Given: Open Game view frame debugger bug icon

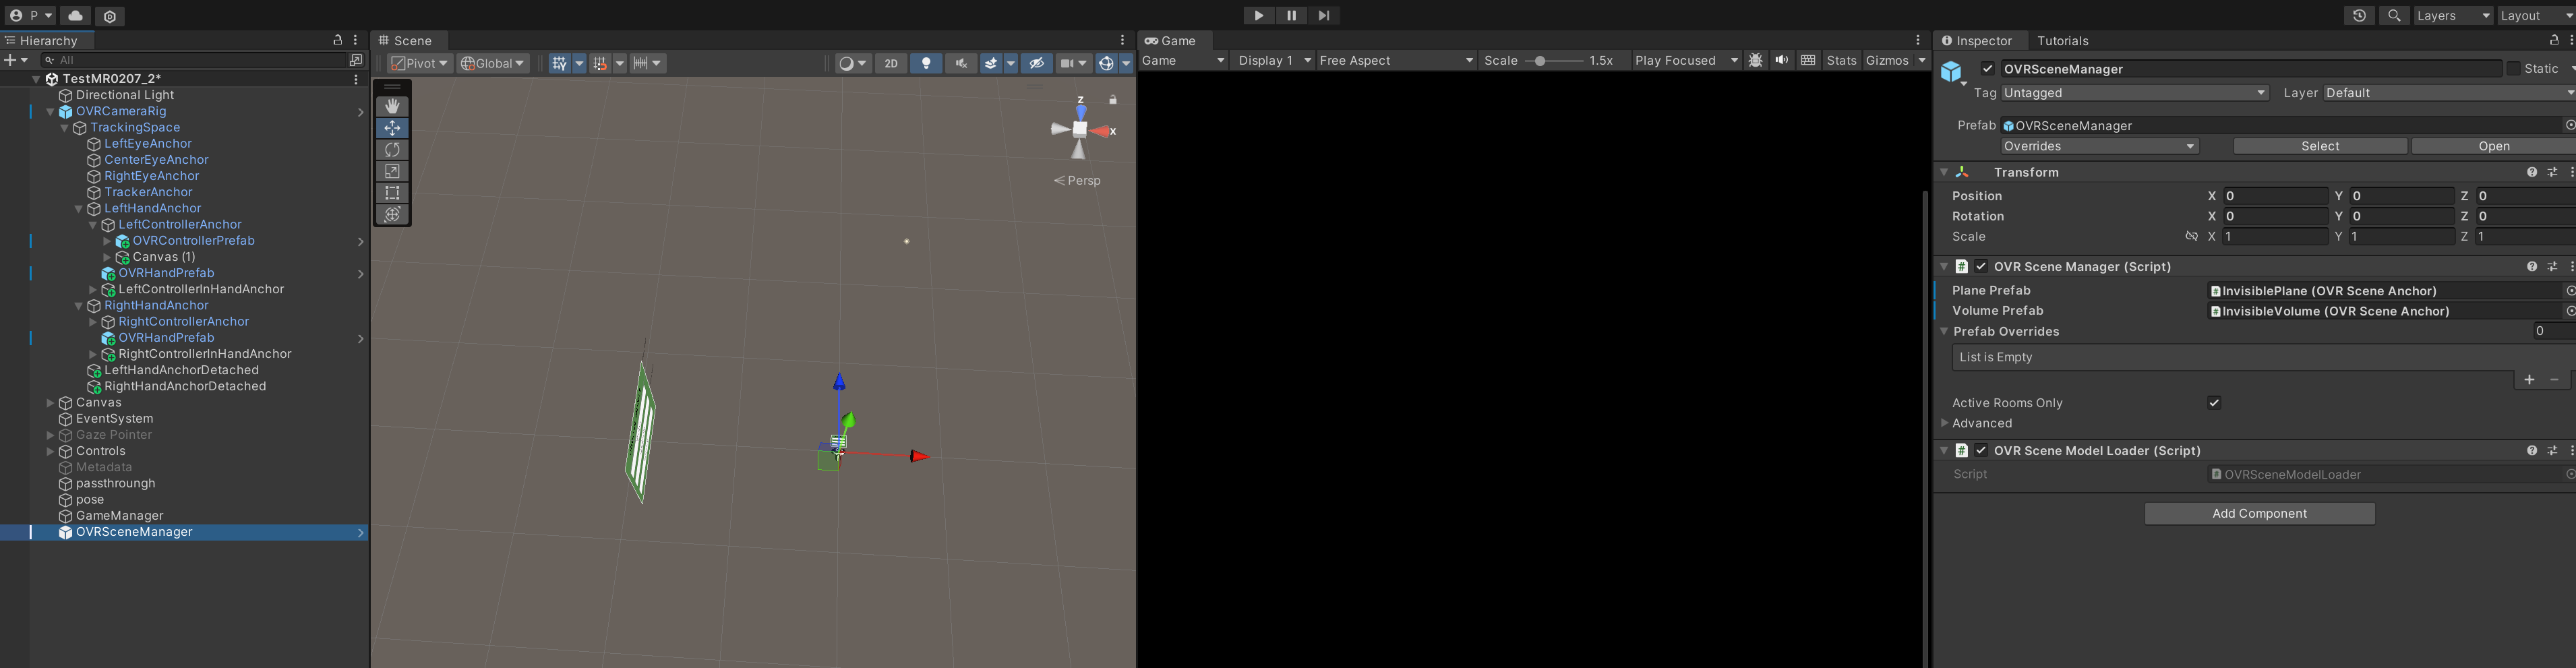Looking at the screenshot, I should coord(1755,60).
